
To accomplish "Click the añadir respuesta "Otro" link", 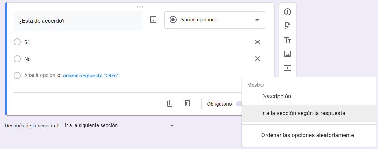I will click(91, 76).
